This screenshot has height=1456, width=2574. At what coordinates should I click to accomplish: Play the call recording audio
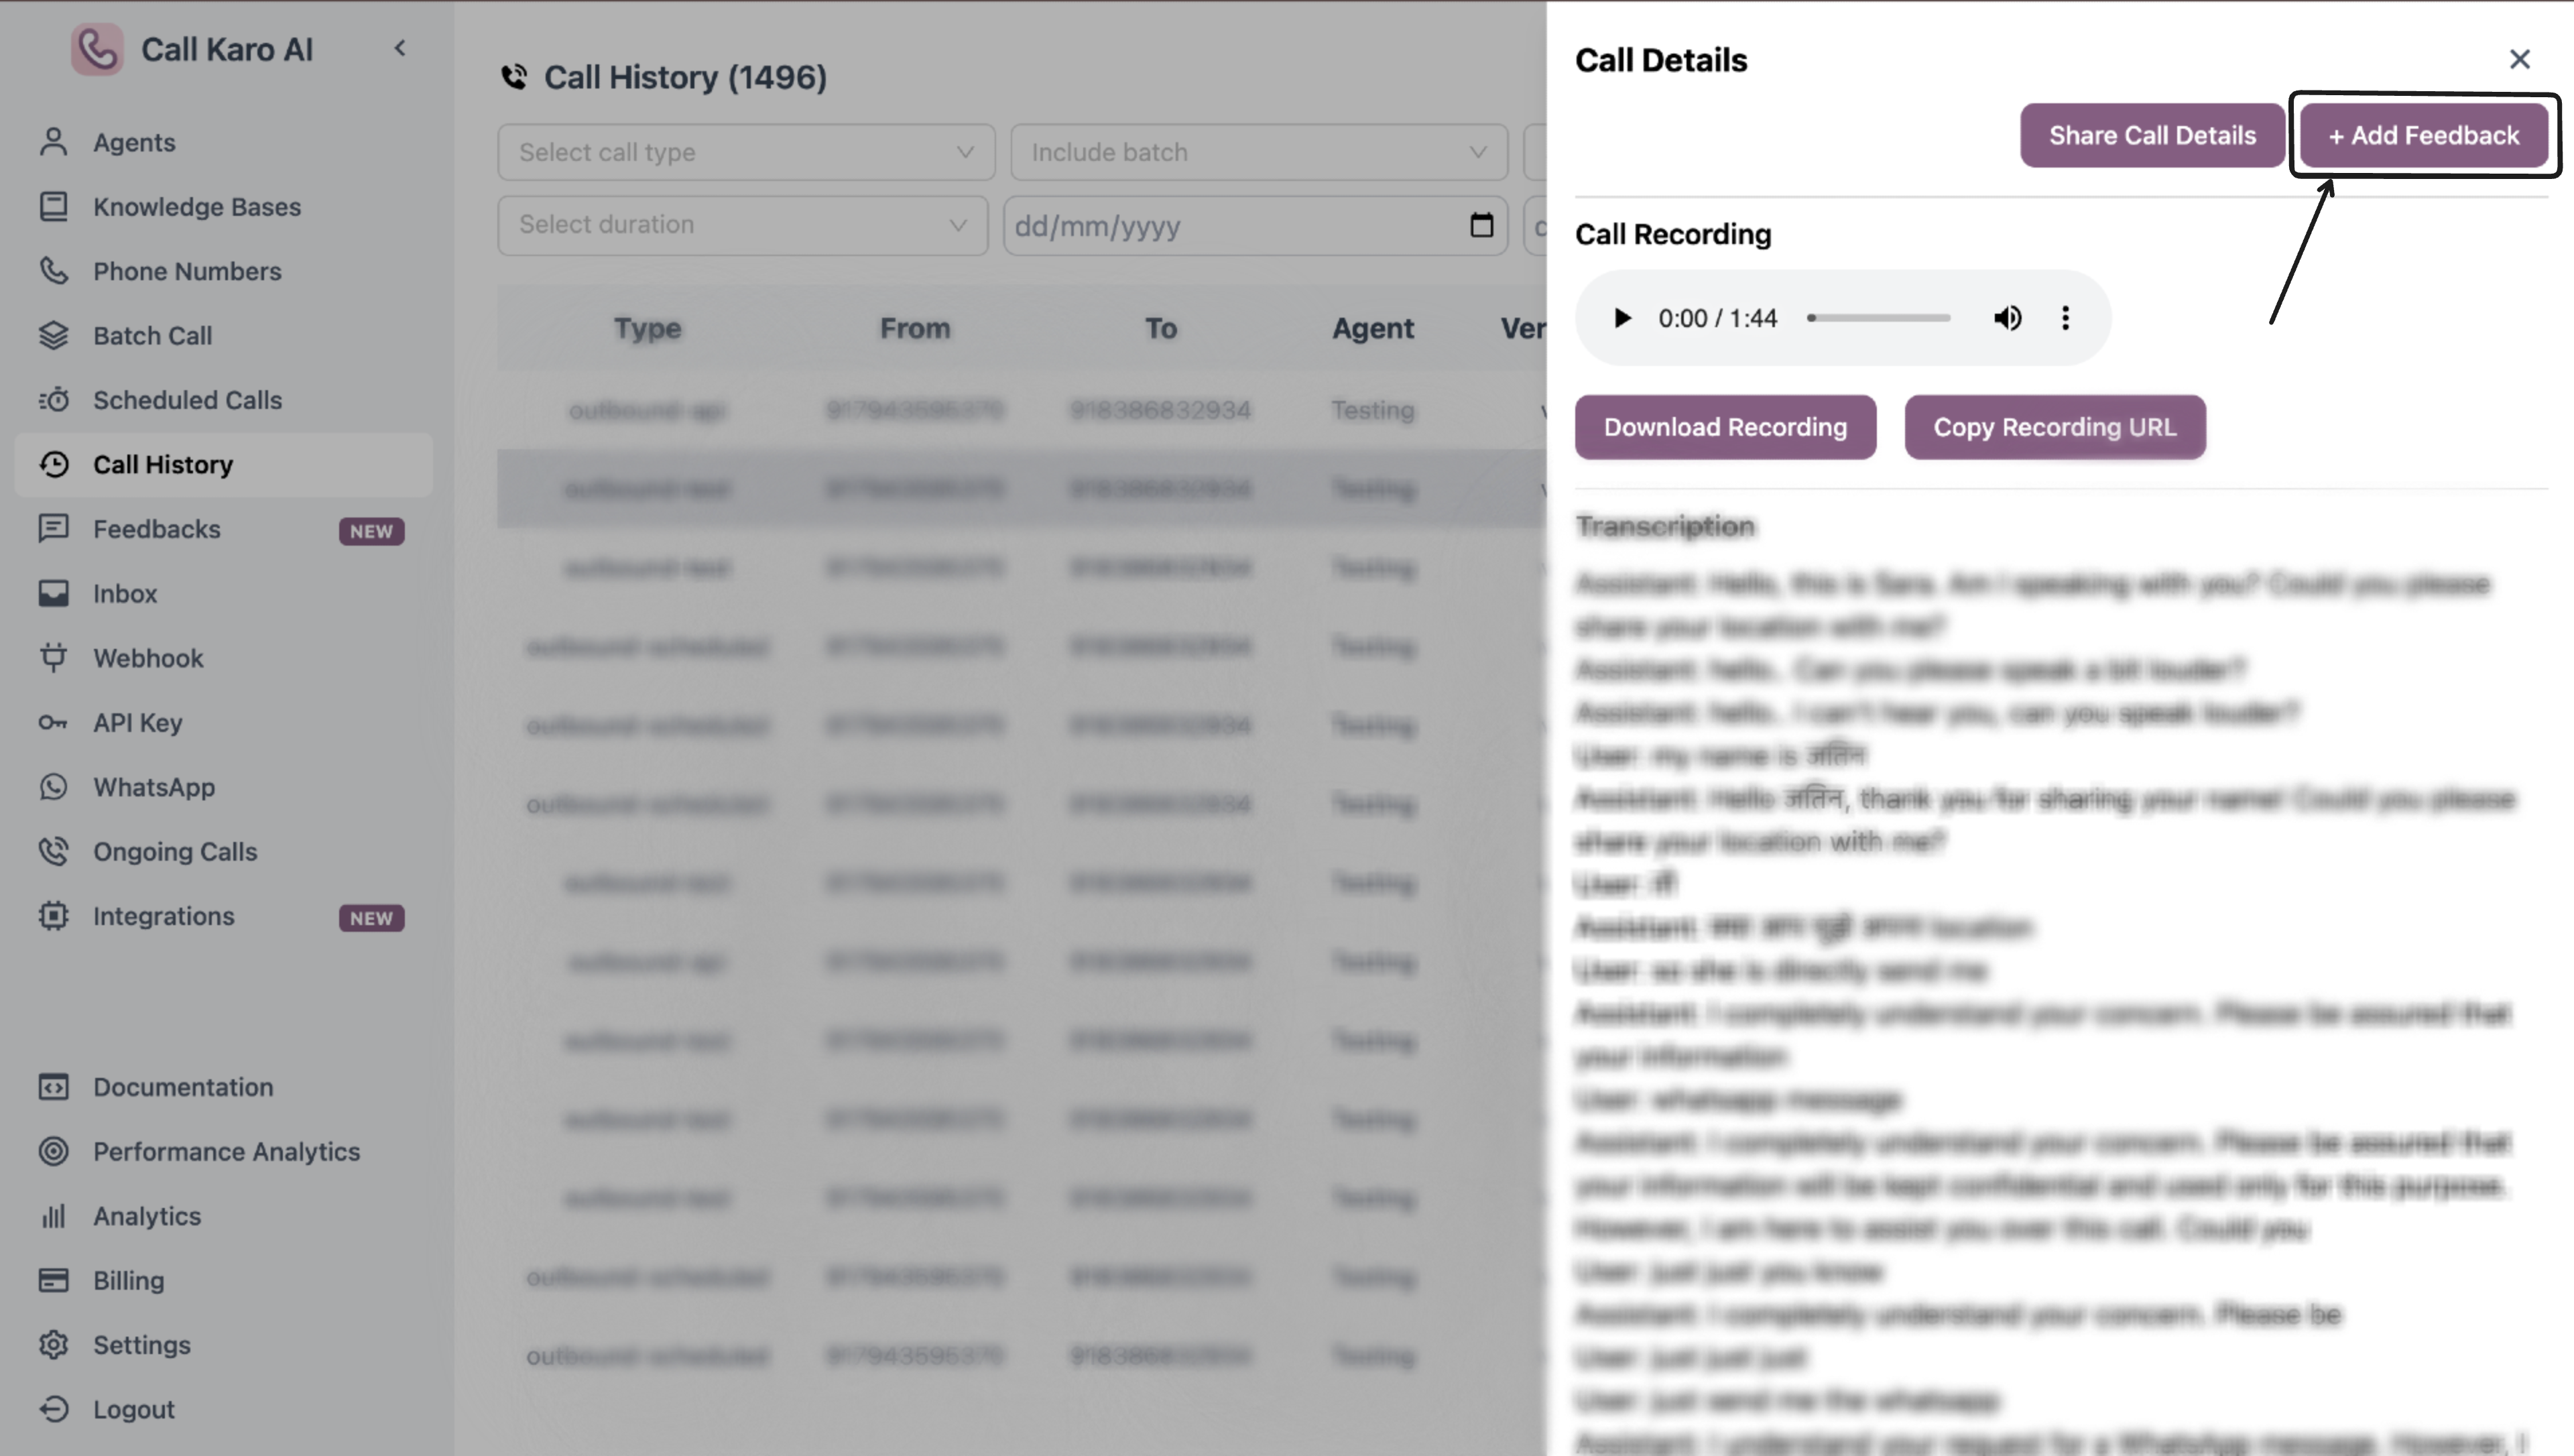(x=1621, y=318)
